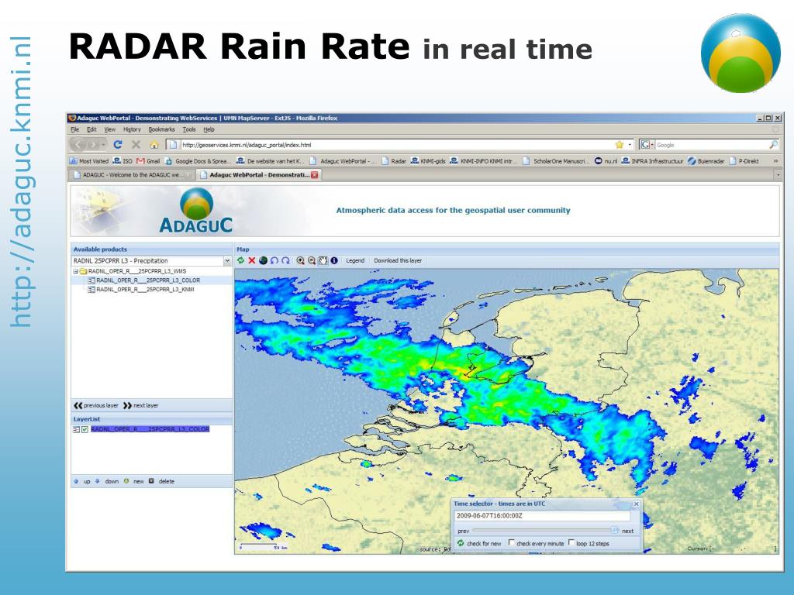Click the check for new refresh icon
The width and height of the screenshot is (794, 595).
pyautogui.click(x=461, y=543)
